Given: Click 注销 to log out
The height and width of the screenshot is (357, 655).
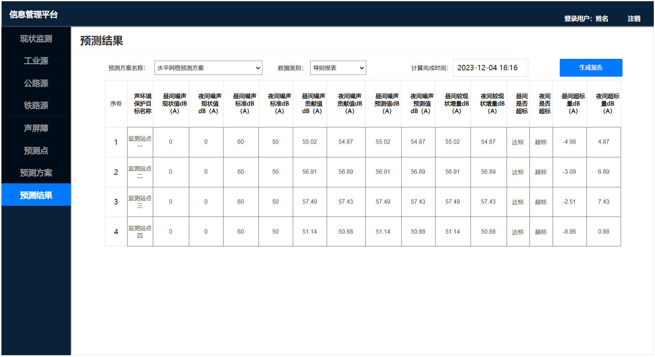Looking at the screenshot, I should point(634,19).
